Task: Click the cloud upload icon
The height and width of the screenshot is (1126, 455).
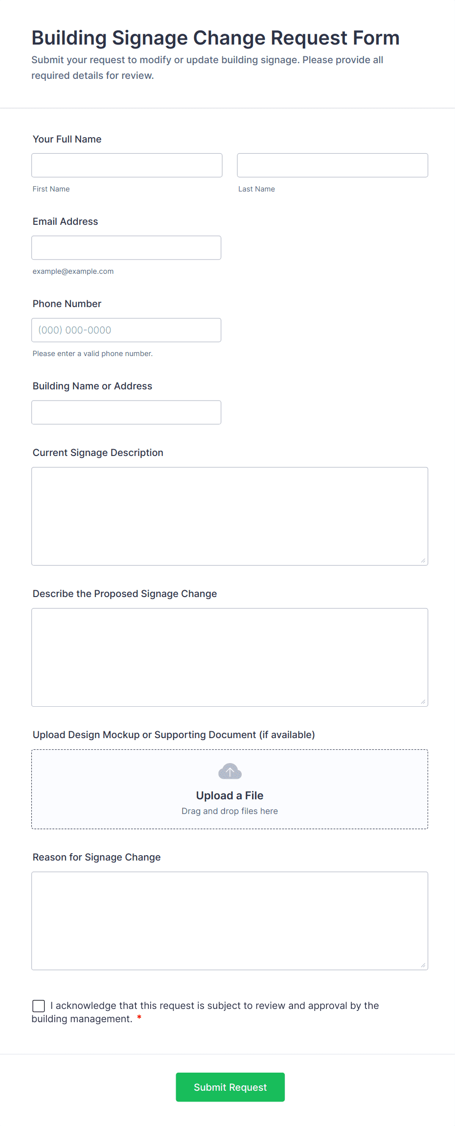Action: point(229,771)
